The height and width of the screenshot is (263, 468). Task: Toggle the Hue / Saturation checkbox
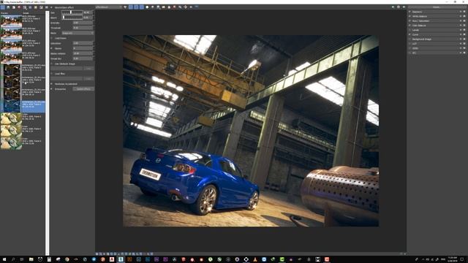click(409, 21)
